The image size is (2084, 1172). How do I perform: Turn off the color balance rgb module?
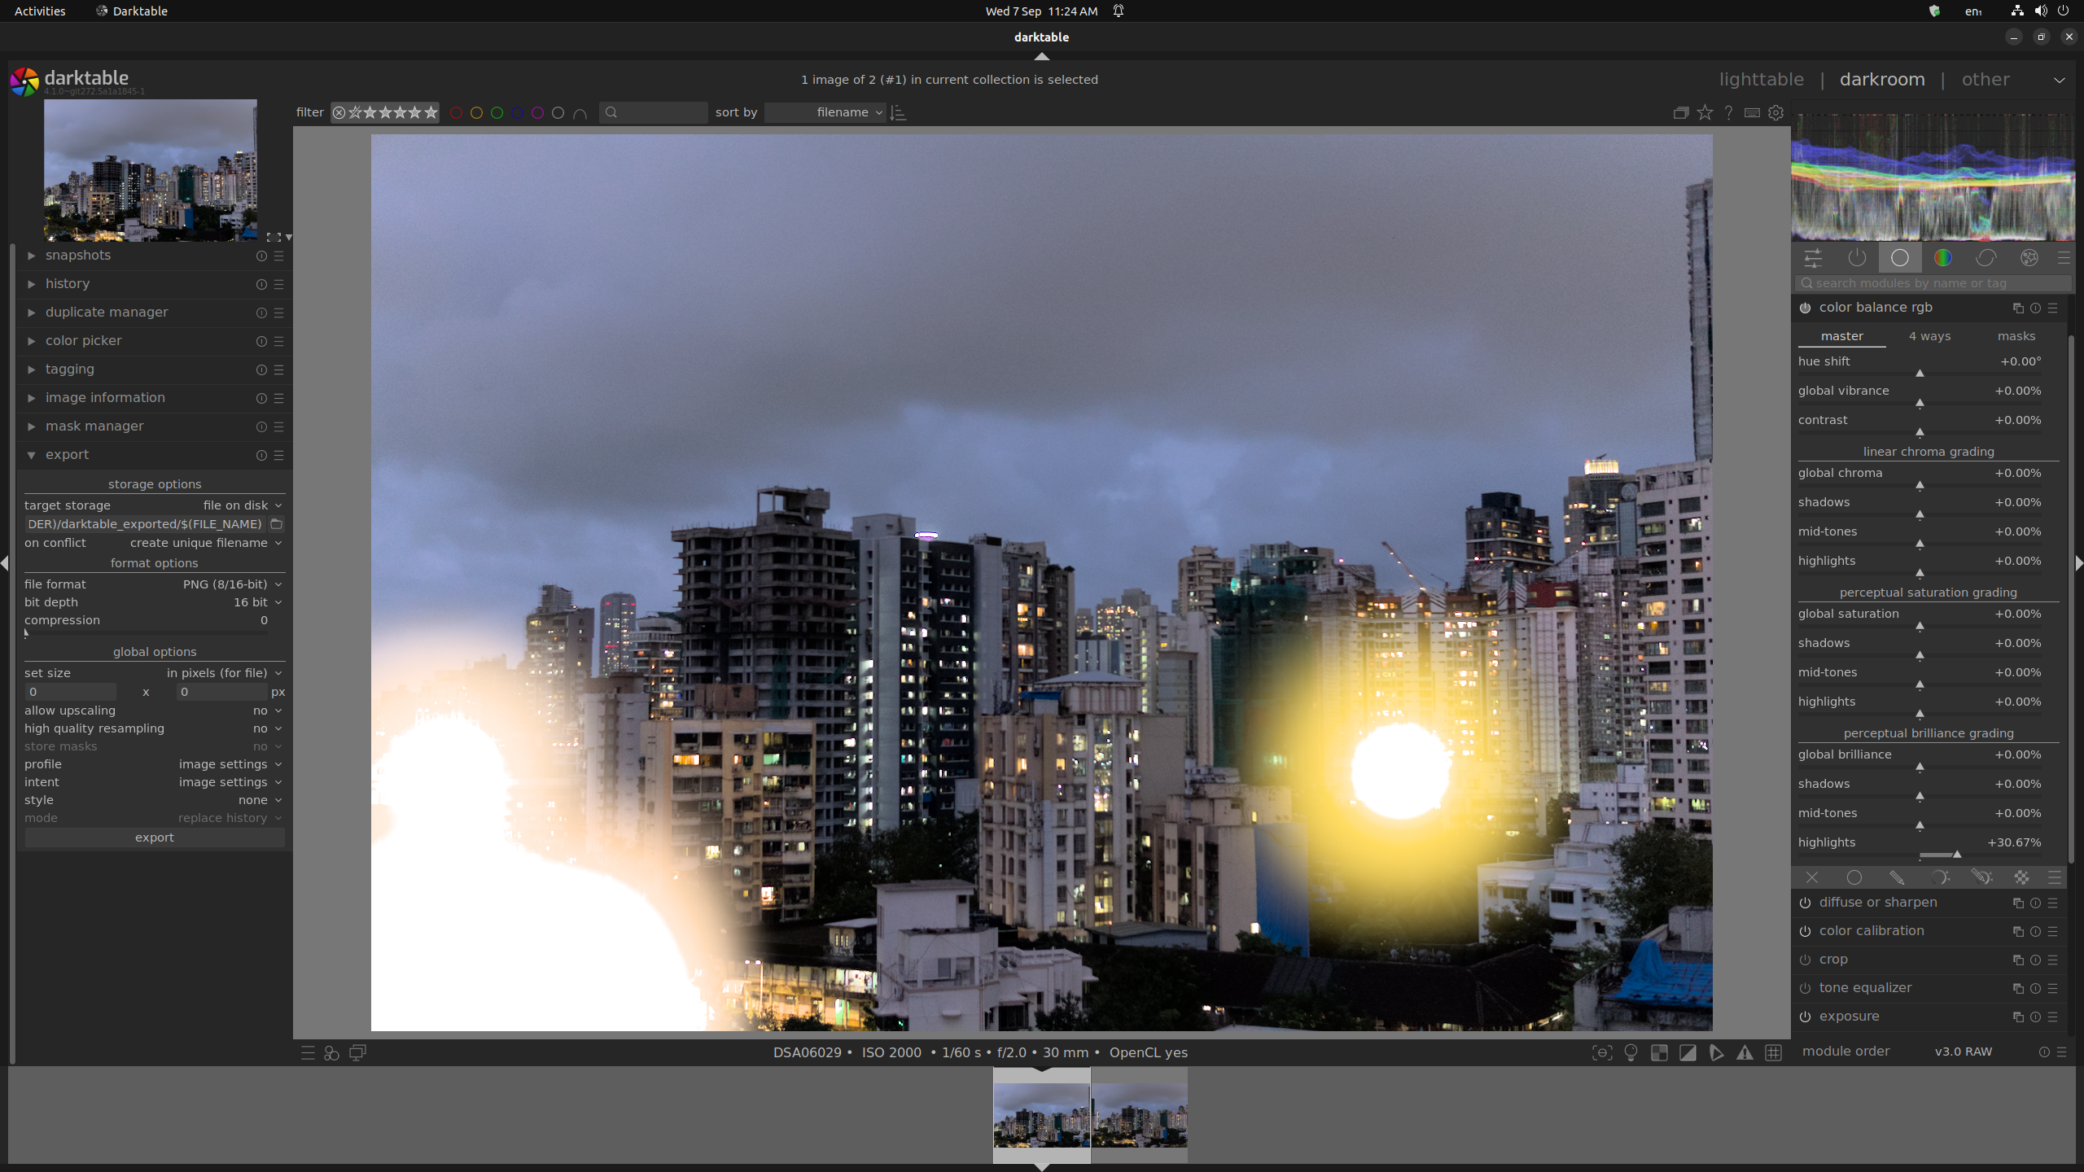pyautogui.click(x=1805, y=308)
